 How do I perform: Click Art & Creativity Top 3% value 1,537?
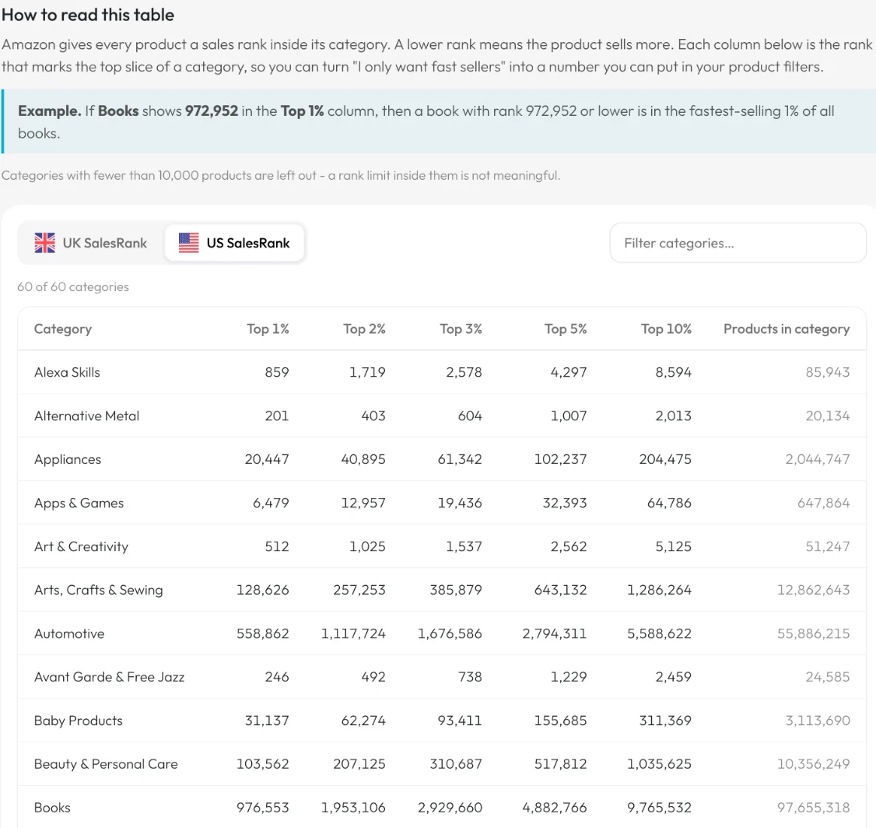pyautogui.click(x=464, y=546)
